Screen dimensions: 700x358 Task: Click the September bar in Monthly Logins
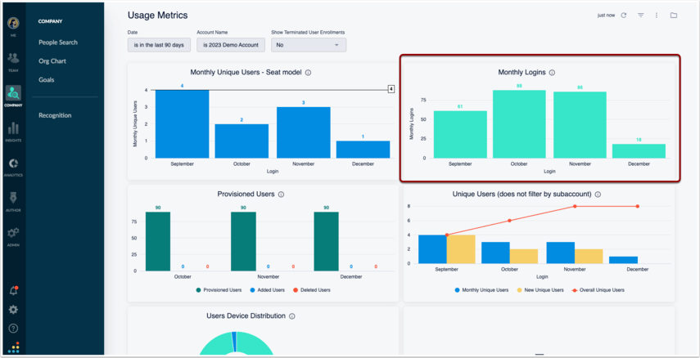point(460,134)
